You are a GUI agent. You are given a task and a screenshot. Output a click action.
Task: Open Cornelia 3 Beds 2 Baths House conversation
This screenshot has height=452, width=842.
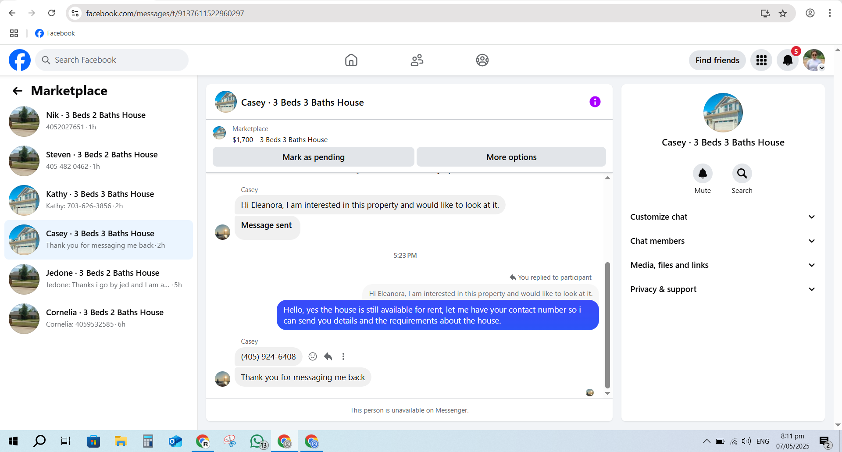tap(99, 319)
